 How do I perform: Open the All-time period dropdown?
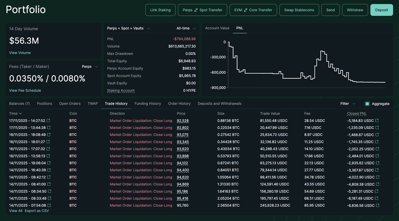186,28
